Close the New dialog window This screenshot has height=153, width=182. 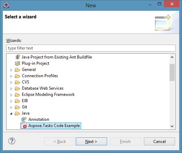coord(172,4)
